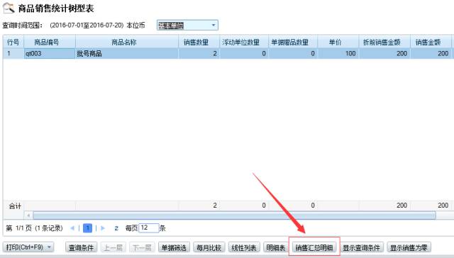Click the 每页 records-per-page input field

pos(149,228)
